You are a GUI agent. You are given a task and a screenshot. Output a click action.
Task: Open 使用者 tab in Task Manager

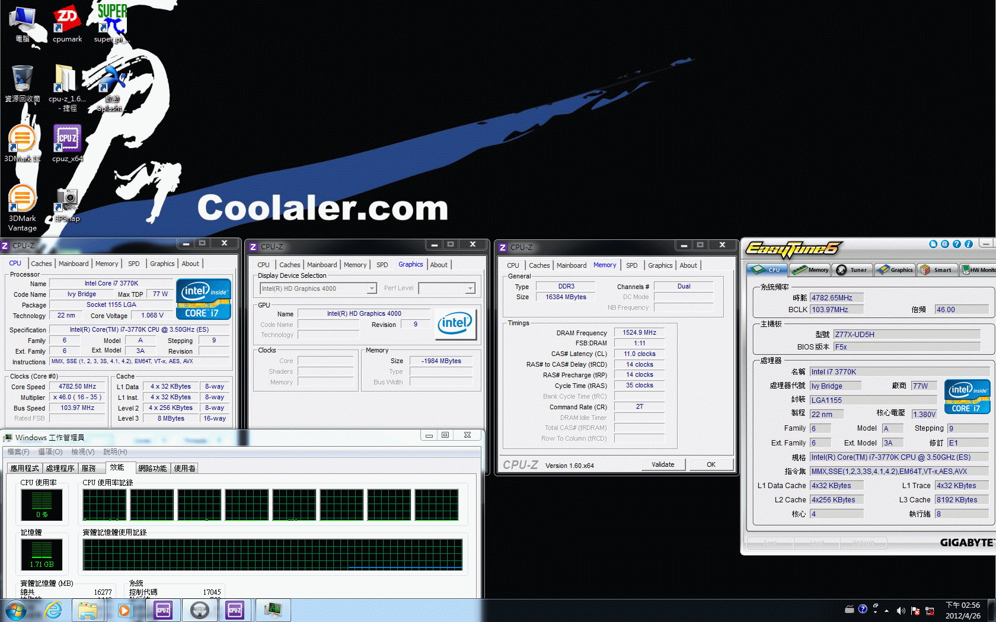point(184,468)
